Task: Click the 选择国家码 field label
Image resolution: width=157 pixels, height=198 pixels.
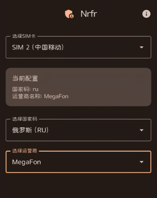Action: tap(25, 119)
